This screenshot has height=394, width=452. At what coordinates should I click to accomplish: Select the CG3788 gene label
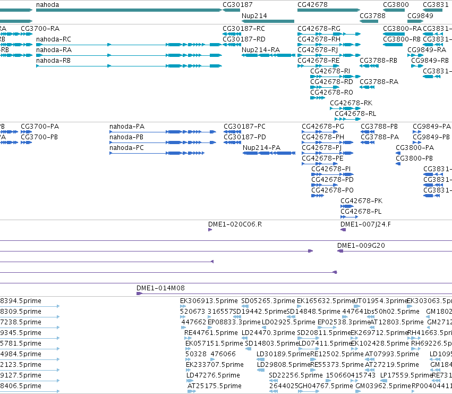(372, 15)
